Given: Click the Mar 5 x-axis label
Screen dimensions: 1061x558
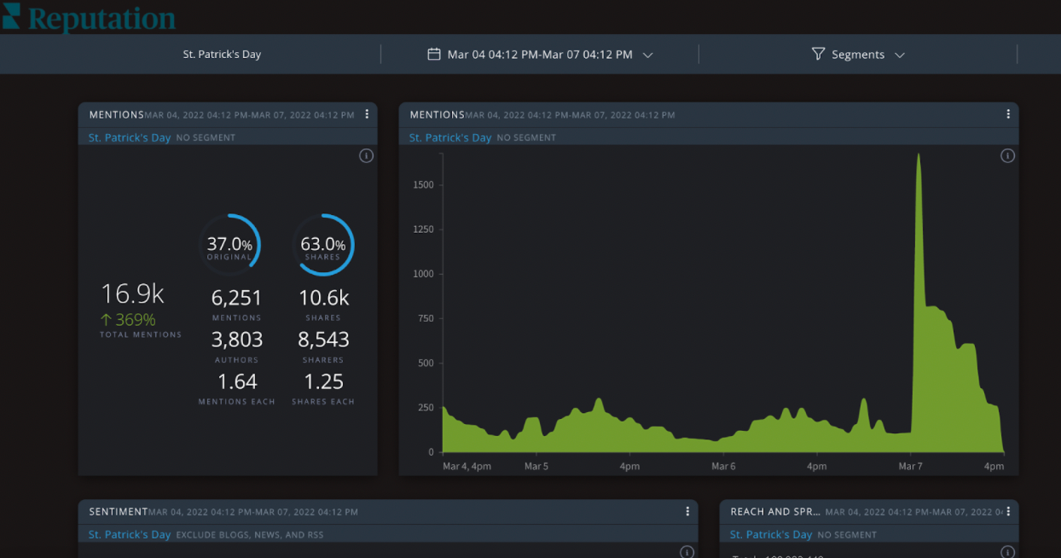Looking at the screenshot, I should click(536, 467).
